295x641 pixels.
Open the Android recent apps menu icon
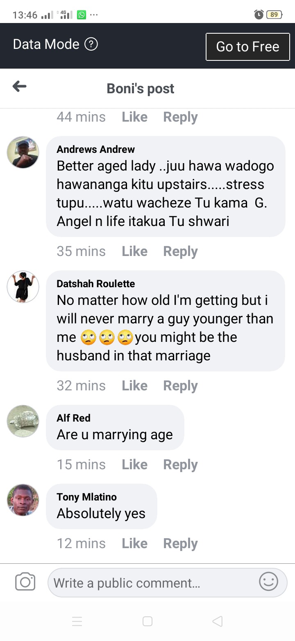pos(77,621)
